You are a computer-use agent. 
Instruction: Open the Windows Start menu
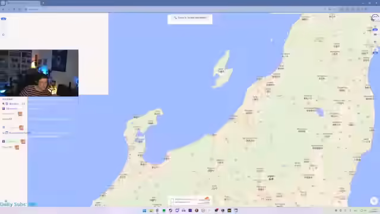(144, 210)
